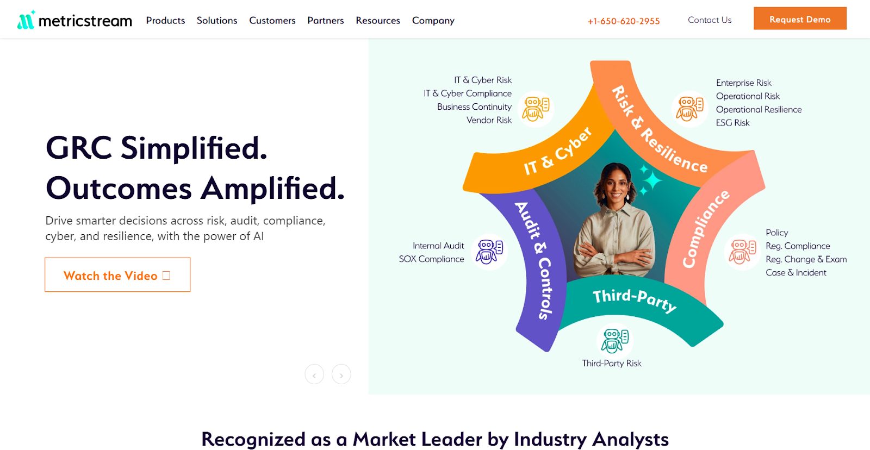The image size is (870, 450).
Task: Open the Products menu
Action: (165, 21)
